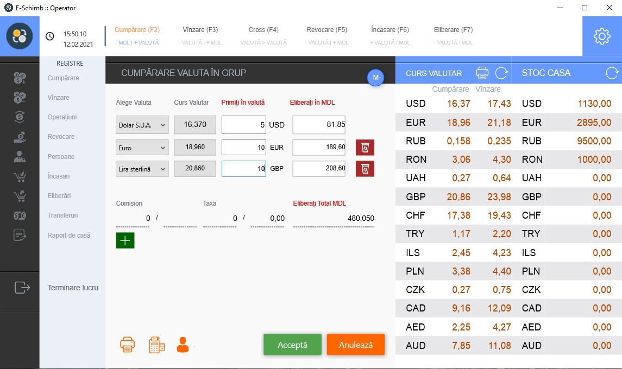Refresh the Stoc Casa panel

[612, 73]
